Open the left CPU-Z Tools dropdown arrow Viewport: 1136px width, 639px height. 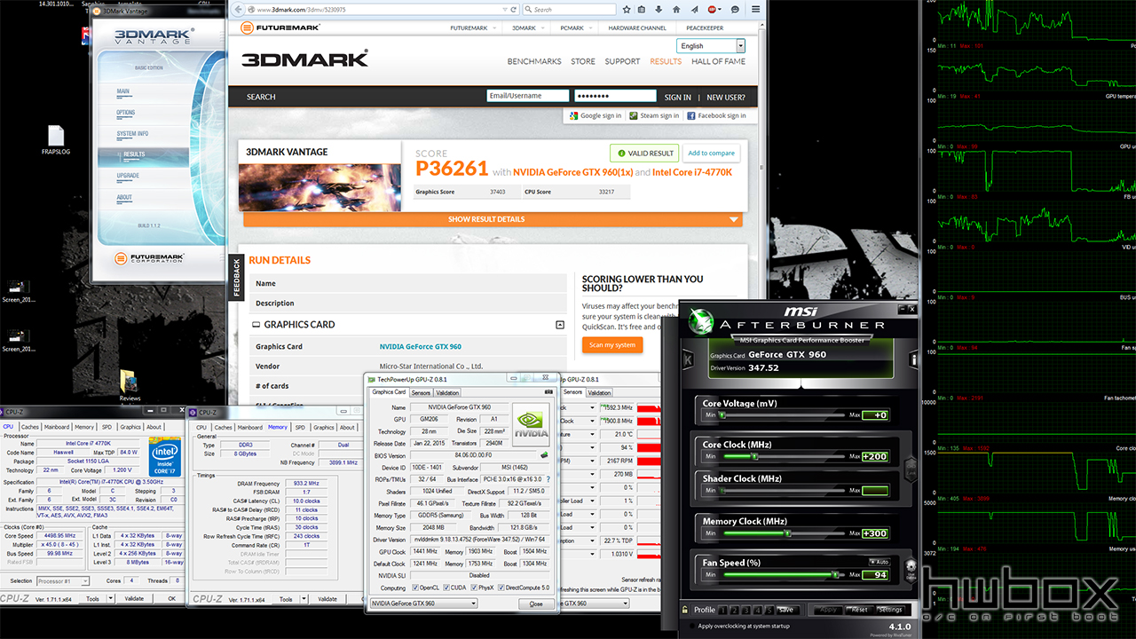tap(109, 599)
